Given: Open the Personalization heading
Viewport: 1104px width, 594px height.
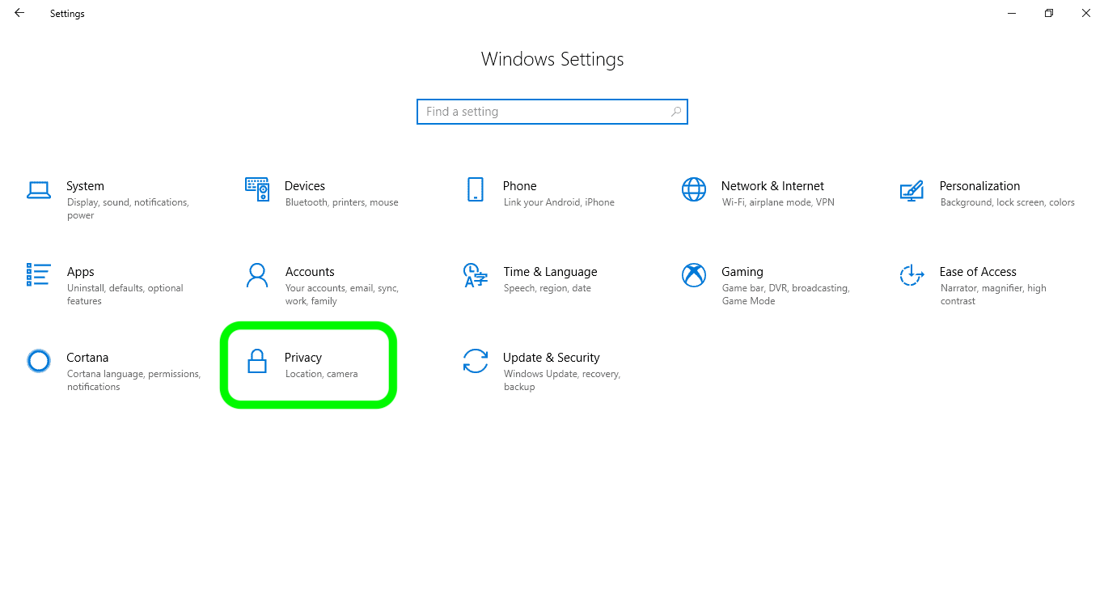Looking at the screenshot, I should [979, 186].
